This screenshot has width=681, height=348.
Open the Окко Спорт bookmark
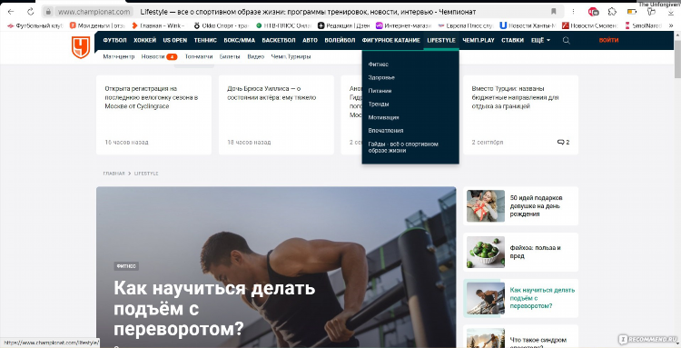221,25
